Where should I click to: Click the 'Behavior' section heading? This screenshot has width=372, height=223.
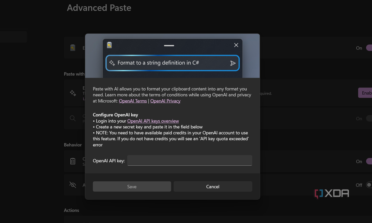coord(73,145)
